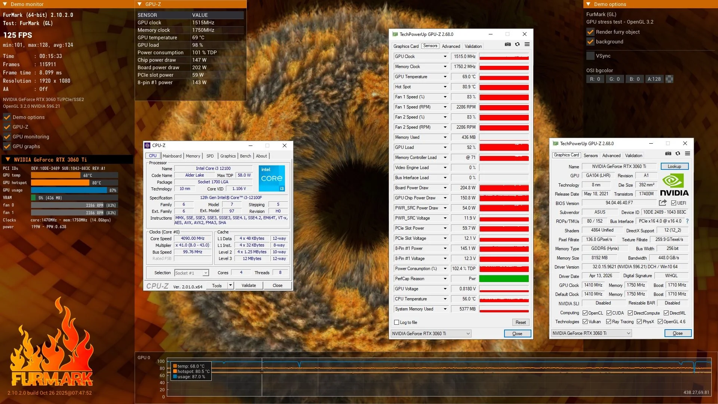The width and height of the screenshot is (718, 404).
Task: Click the Intel Core i3 logo in CPU-Z
Action: [x=272, y=178]
